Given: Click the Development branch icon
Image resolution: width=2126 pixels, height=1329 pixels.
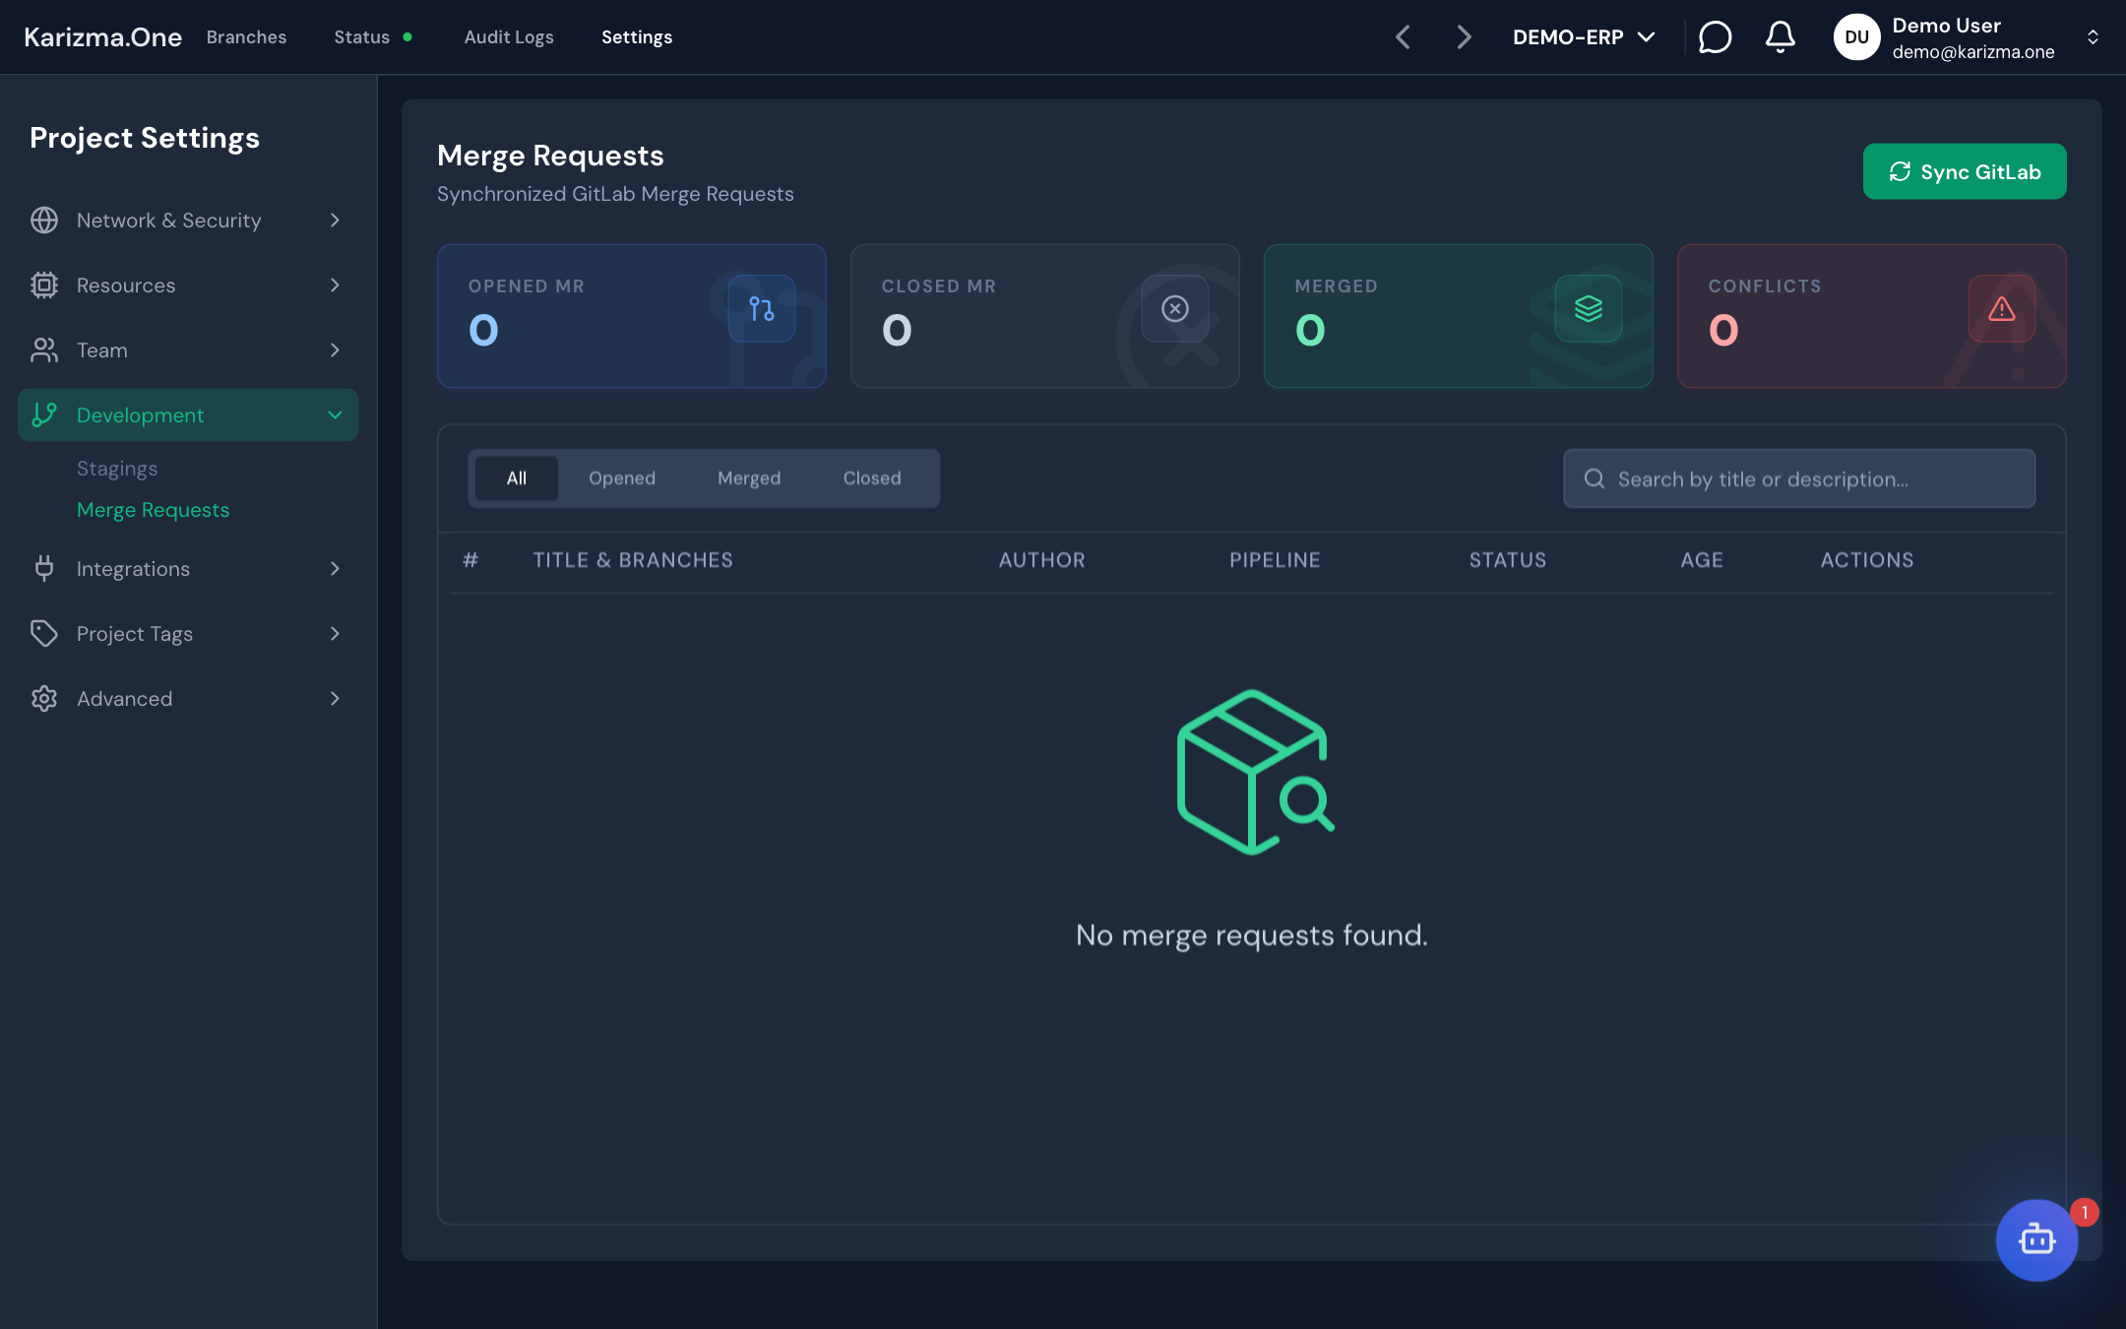Looking at the screenshot, I should (x=44, y=414).
